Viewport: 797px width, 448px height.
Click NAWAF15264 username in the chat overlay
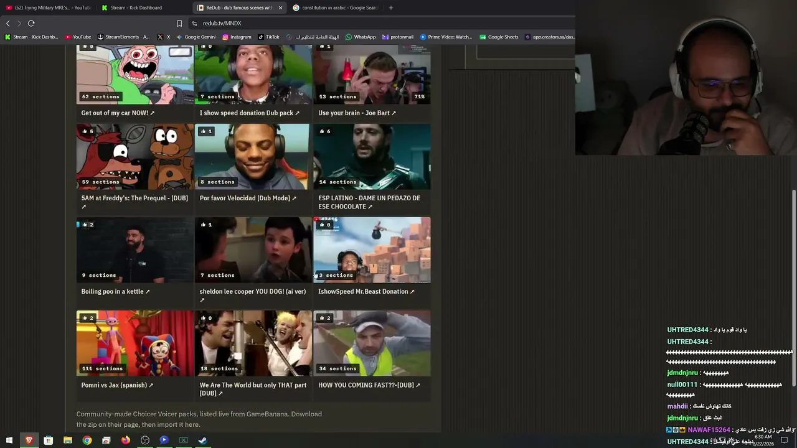tap(709, 430)
